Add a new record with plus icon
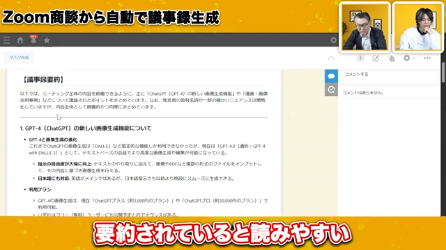The image size is (446, 250). tap(360, 58)
